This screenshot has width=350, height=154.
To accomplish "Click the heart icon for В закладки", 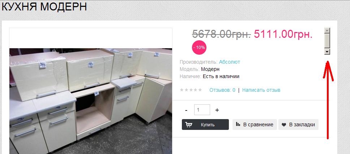I will point(284,125).
